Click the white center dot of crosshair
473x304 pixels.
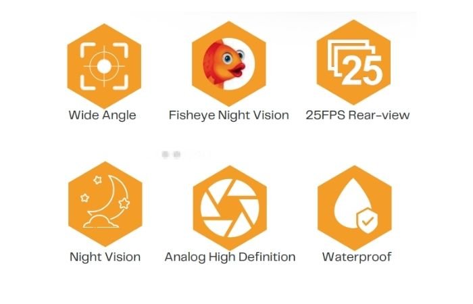click(x=104, y=66)
